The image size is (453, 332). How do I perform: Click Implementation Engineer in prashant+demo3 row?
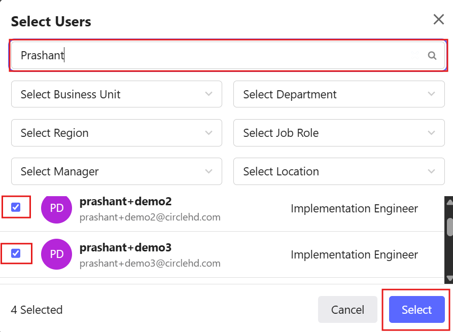[x=354, y=254]
